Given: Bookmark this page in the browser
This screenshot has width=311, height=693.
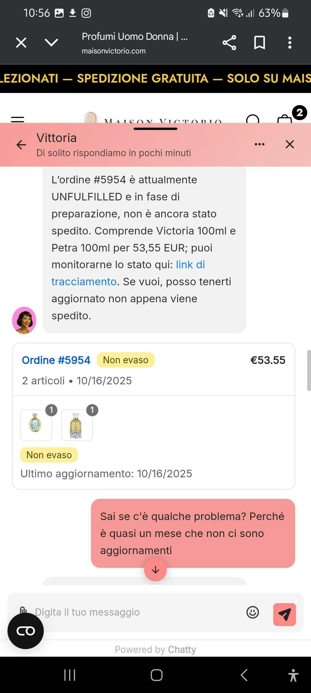Looking at the screenshot, I should tap(259, 43).
